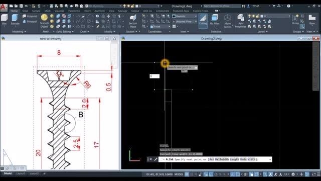Open the status bar workspace gear

pos(293,174)
